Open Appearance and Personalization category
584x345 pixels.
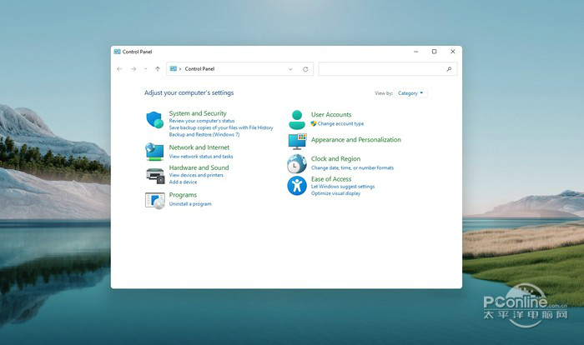[x=356, y=140]
